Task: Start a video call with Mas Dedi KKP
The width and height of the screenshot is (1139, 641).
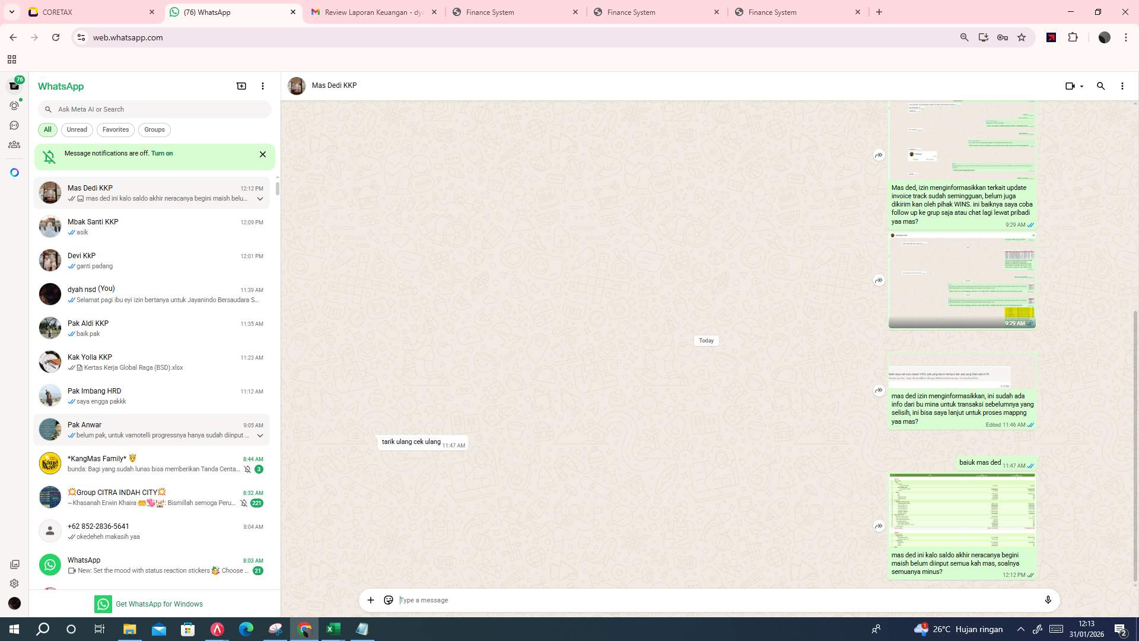Action: [1070, 86]
